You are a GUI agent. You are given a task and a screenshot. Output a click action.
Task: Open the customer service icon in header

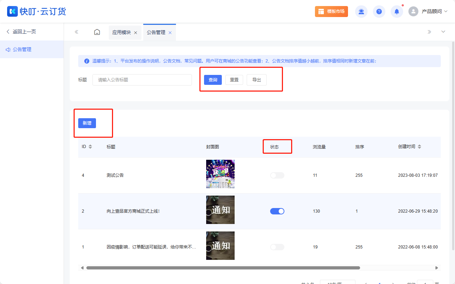click(361, 11)
